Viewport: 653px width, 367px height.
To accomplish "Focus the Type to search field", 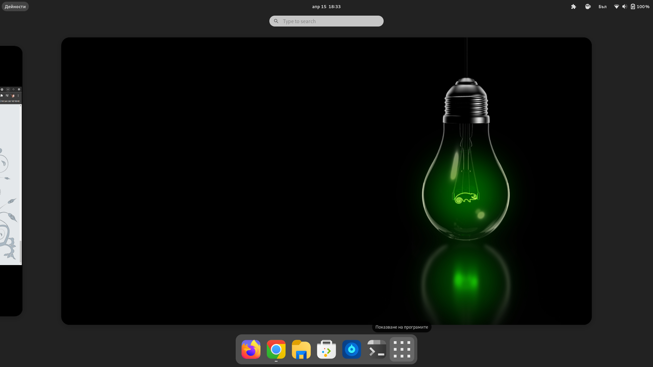I will (x=326, y=21).
